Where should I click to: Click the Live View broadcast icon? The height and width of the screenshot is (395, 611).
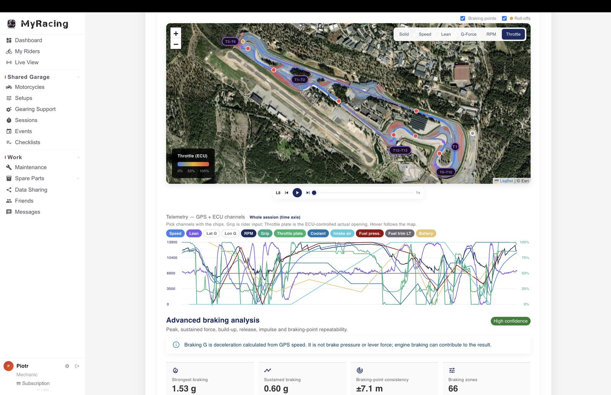[9, 62]
